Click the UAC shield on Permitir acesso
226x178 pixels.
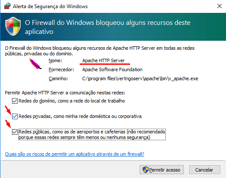click(145, 170)
